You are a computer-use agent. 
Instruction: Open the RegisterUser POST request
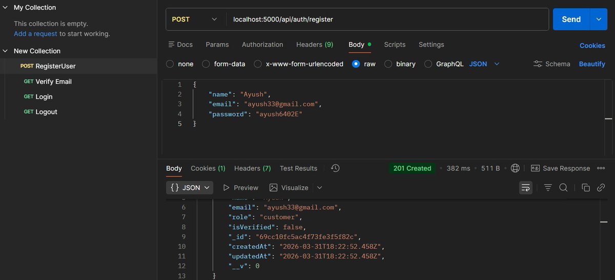tap(78, 66)
